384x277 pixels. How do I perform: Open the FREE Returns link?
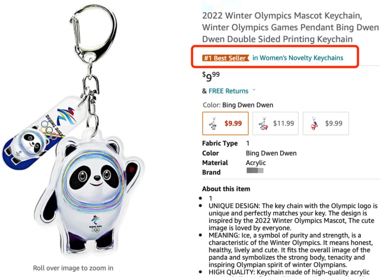(228, 91)
